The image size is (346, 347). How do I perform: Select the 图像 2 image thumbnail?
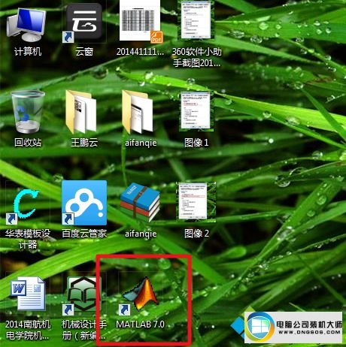196,202
